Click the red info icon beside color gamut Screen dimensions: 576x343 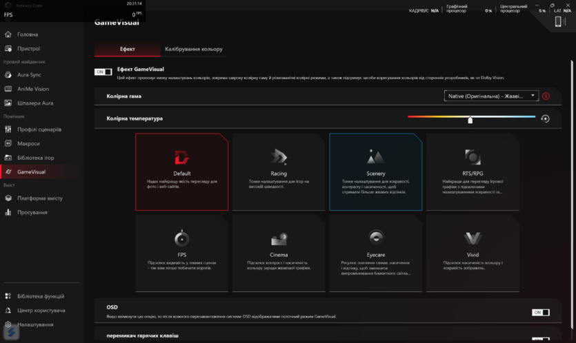(x=546, y=96)
